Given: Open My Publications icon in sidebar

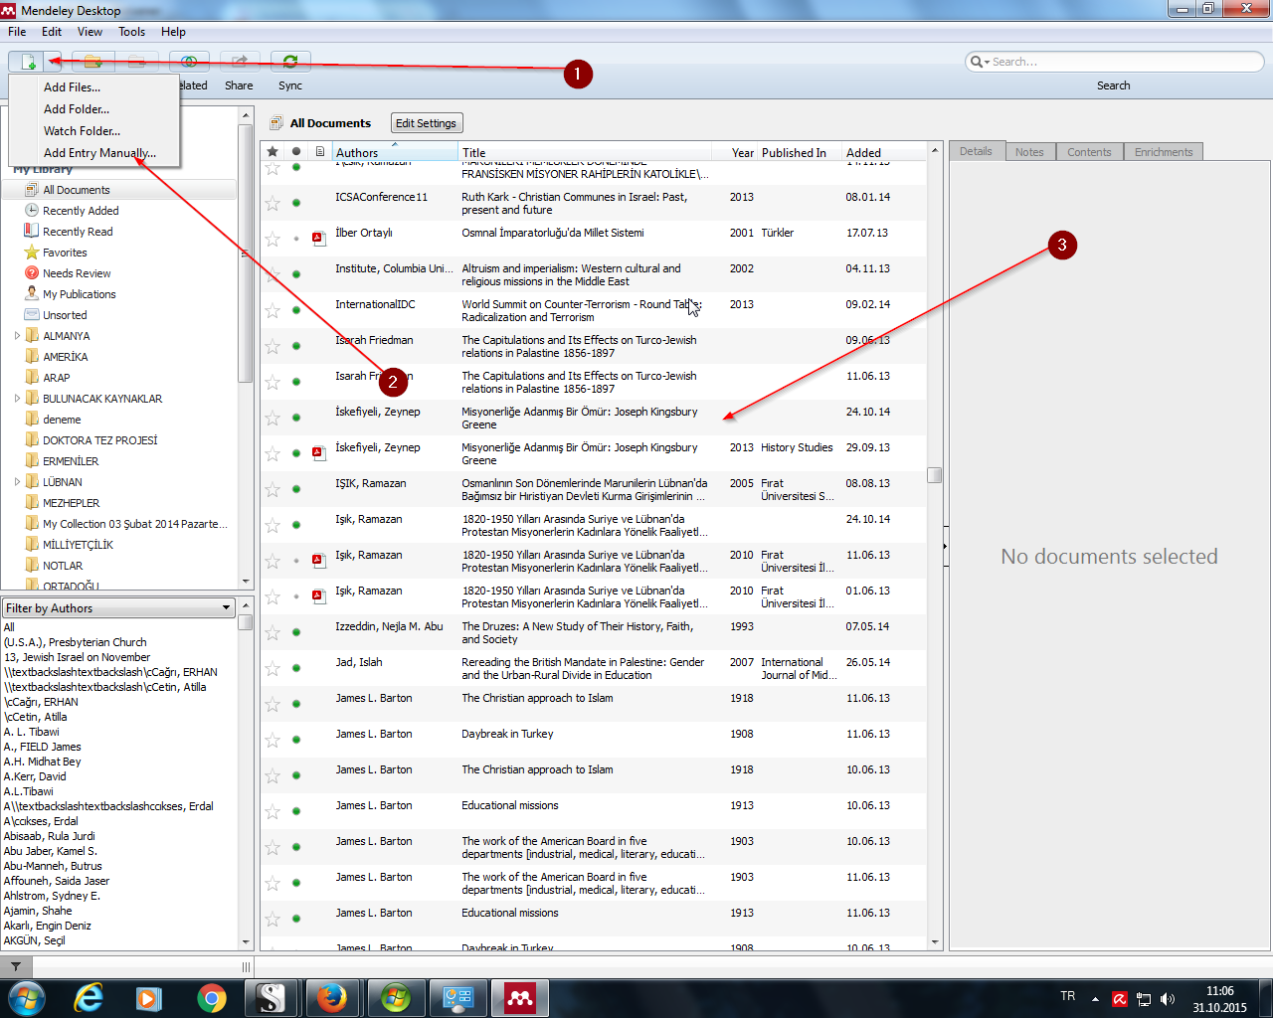Looking at the screenshot, I should pyautogui.click(x=32, y=294).
